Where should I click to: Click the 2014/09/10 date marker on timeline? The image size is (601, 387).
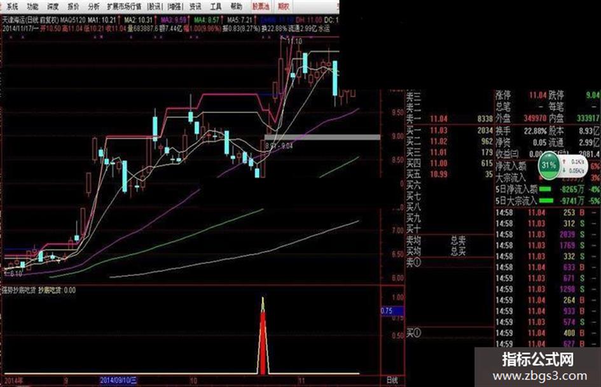pos(118,381)
